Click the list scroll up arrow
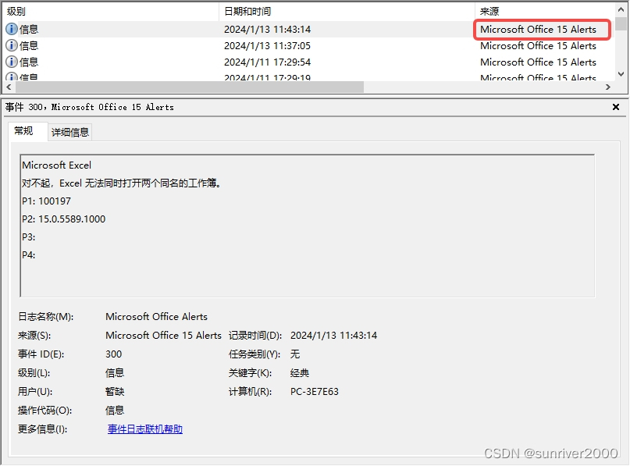 coord(621,9)
